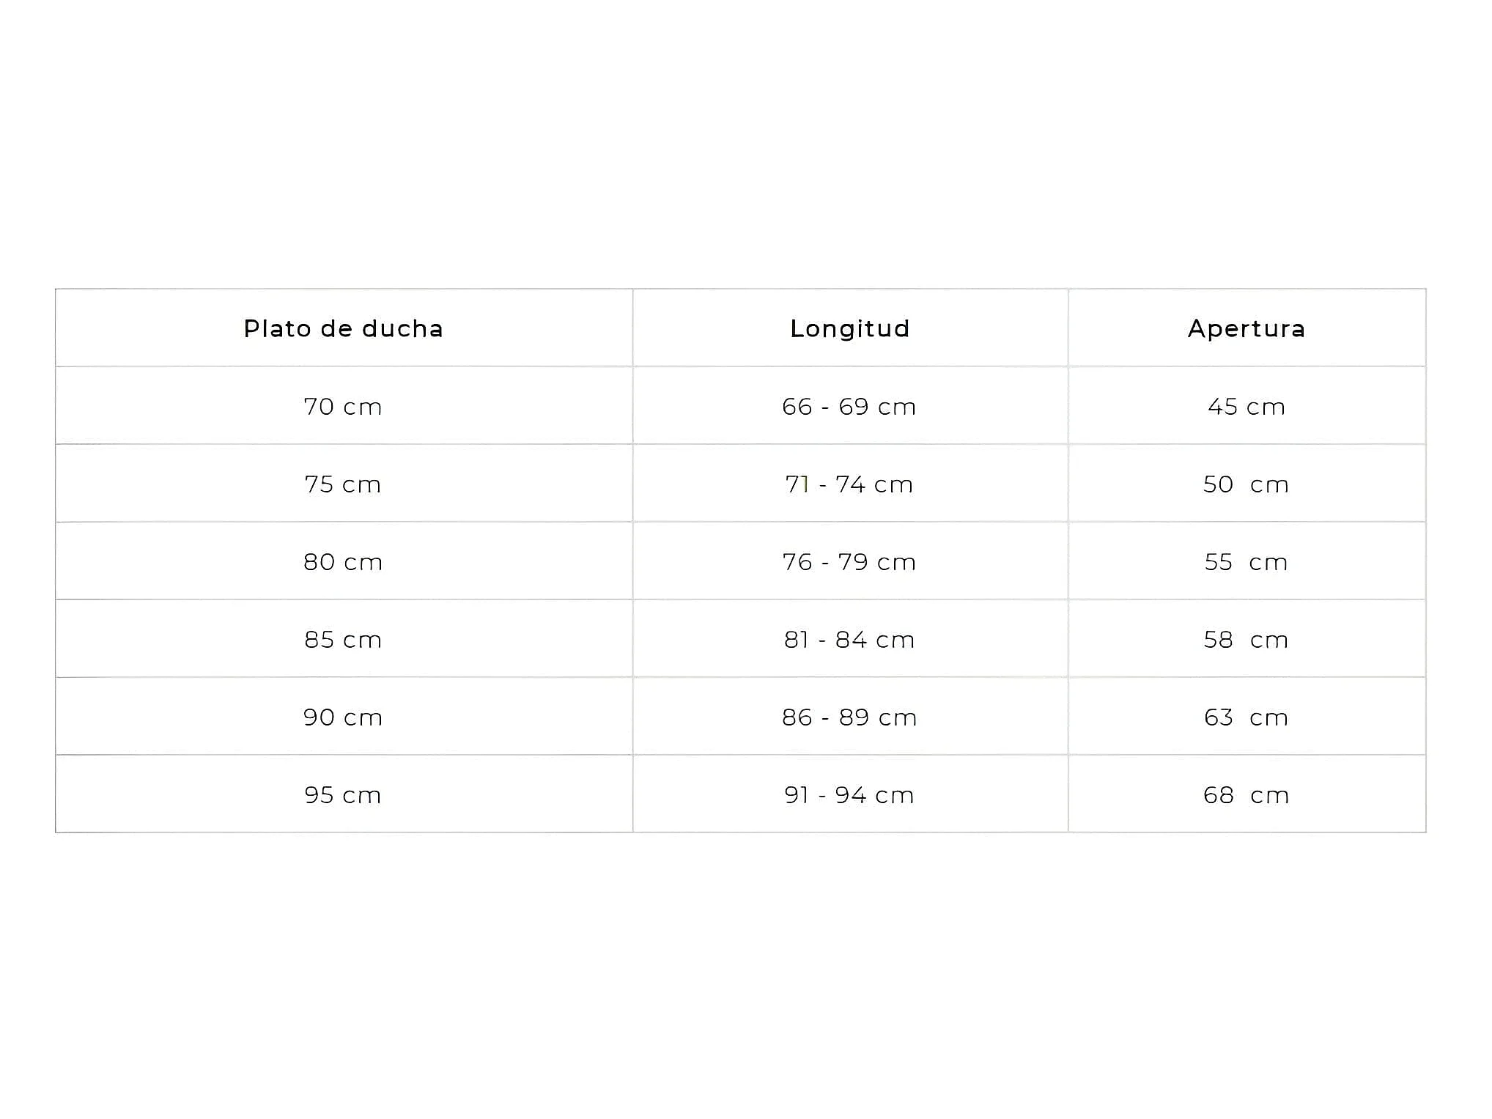Click the 81 - 84 cm length cell

849,640
